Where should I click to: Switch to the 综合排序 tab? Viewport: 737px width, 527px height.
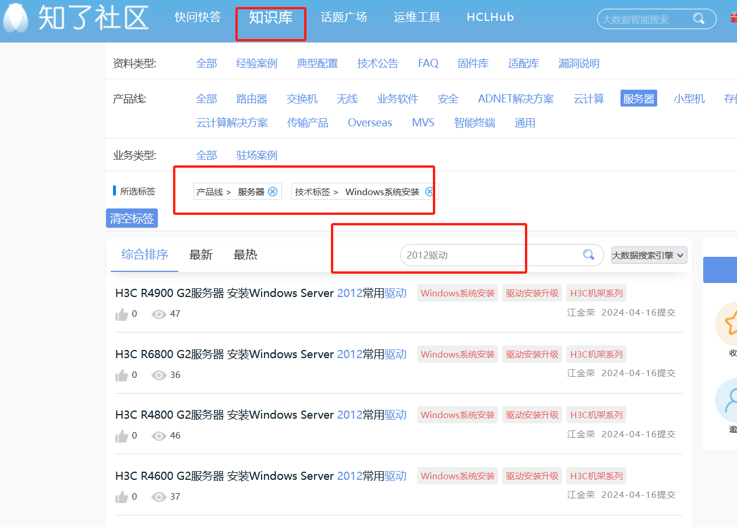(144, 254)
